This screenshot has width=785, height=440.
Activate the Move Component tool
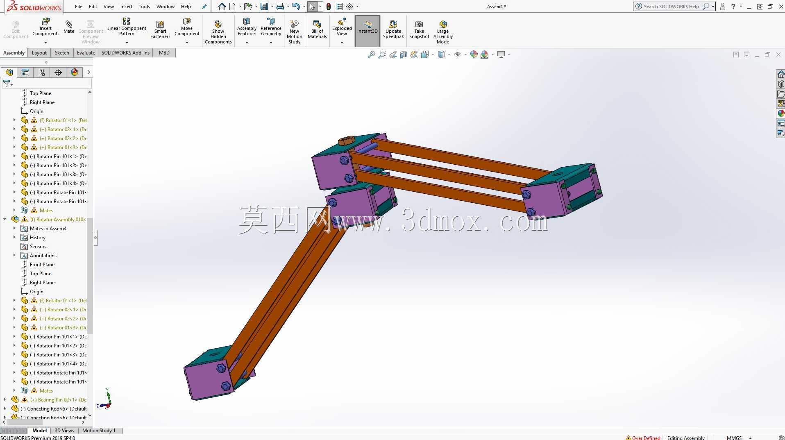pyautogui.click(x=187, y=27)
